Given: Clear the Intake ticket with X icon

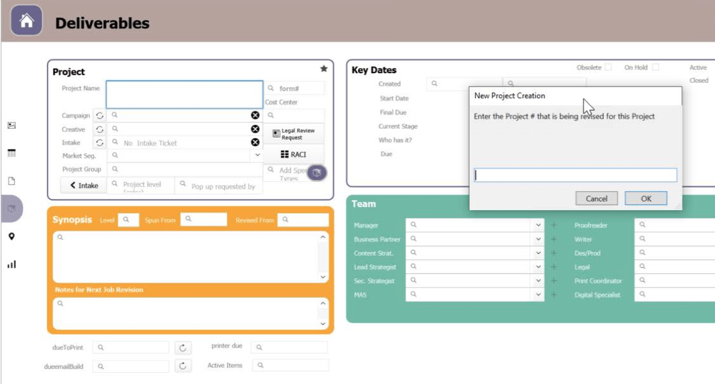Looking at the screenshot, I should (255, 143).
